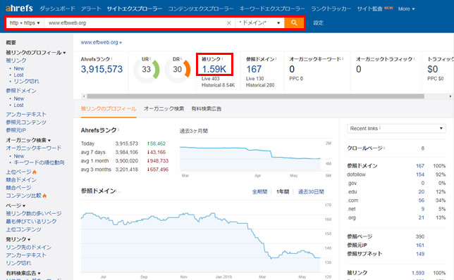Click the UR 33 donut gauge

(147, 70)
